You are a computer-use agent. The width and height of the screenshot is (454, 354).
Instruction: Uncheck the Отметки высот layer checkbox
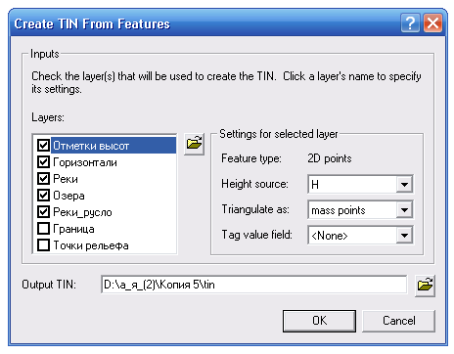43,146
